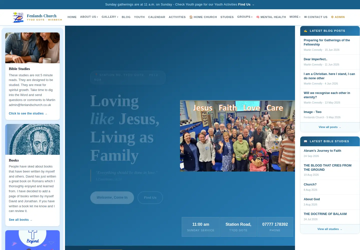Click the book icon in Latest Bible Studies header

click(305, 141)
